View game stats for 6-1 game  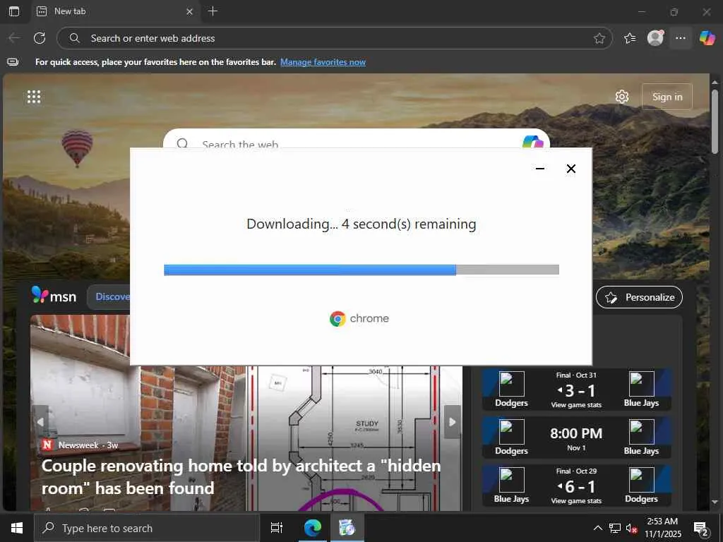(576, 500)
